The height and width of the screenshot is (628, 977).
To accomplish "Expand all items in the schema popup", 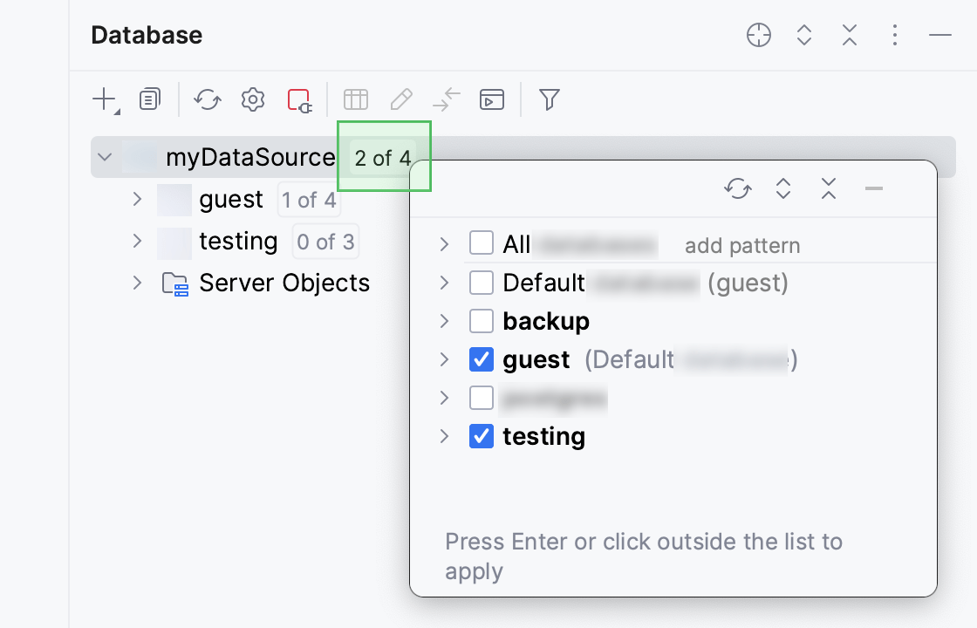I will [x=783, y=188].
